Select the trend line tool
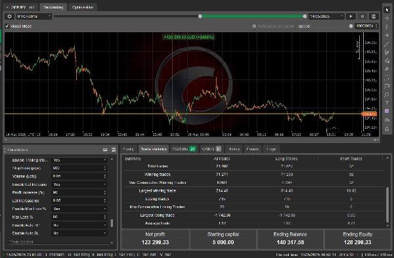The height and width of the screenshot is (258, 394). point(387,44)
